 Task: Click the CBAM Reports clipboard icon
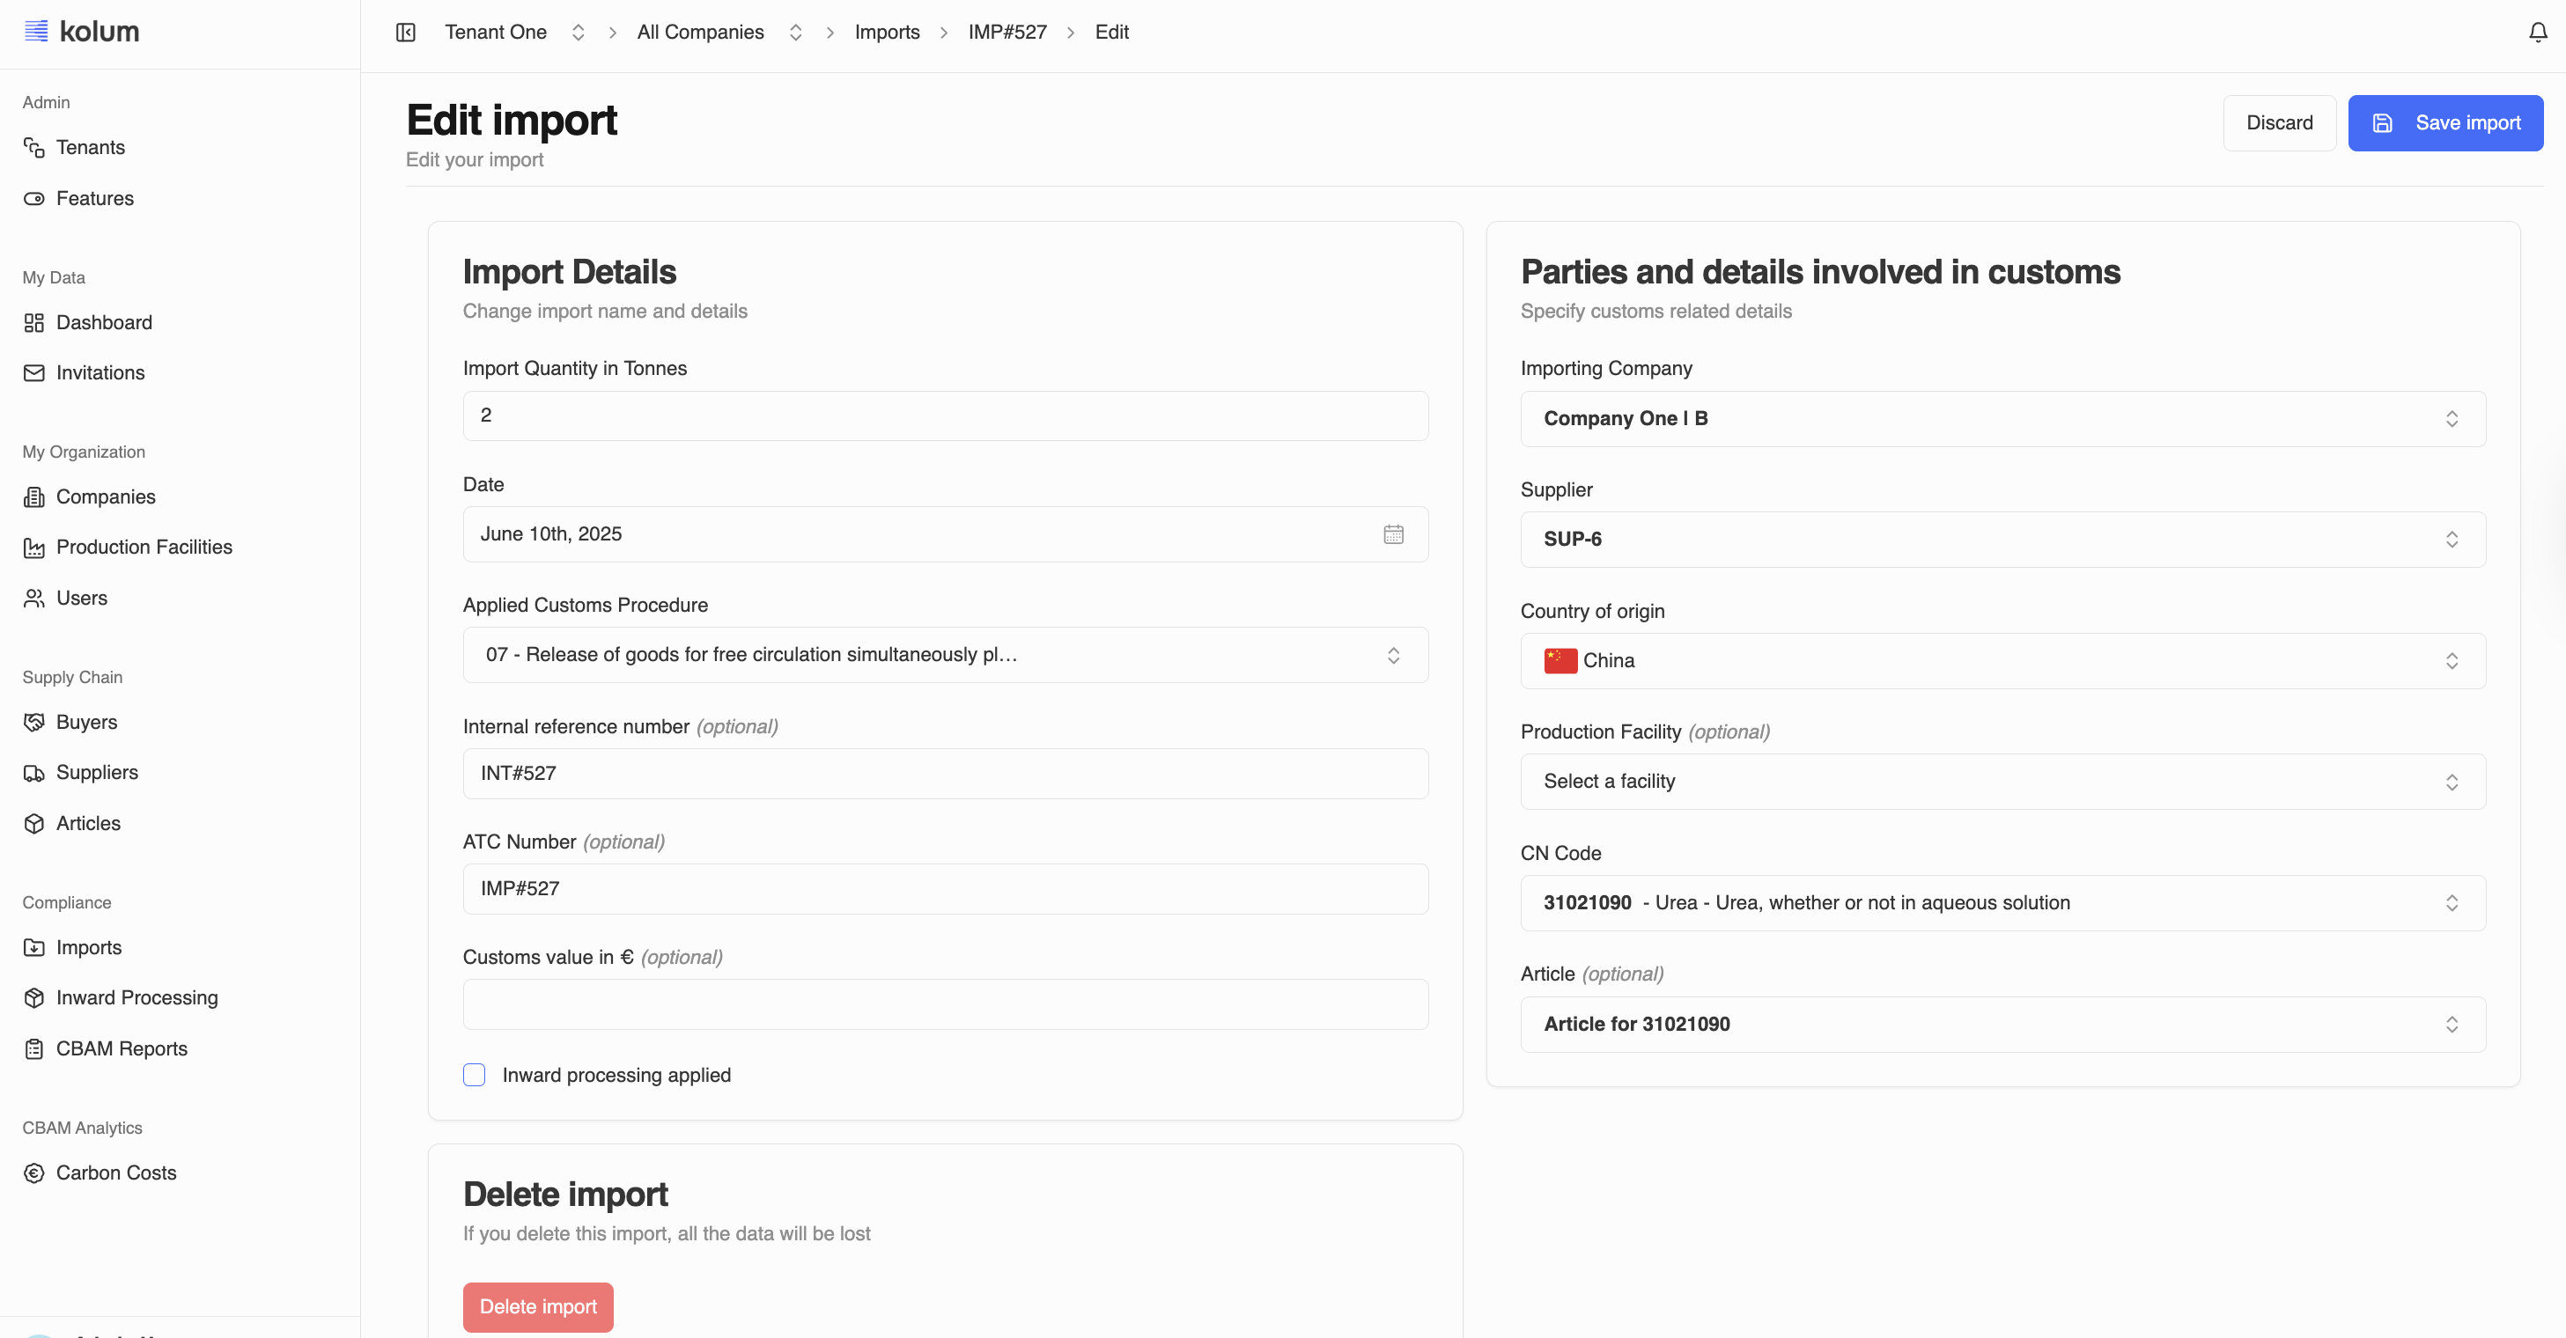pyautogui.click(x=35, y=1049)
